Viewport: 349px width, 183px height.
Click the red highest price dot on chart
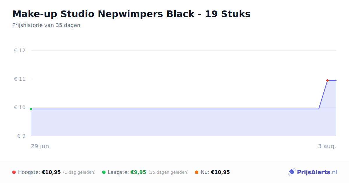(327, 80)
